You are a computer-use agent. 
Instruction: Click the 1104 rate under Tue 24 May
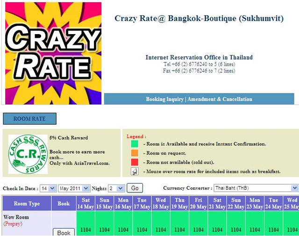point(273,230)
